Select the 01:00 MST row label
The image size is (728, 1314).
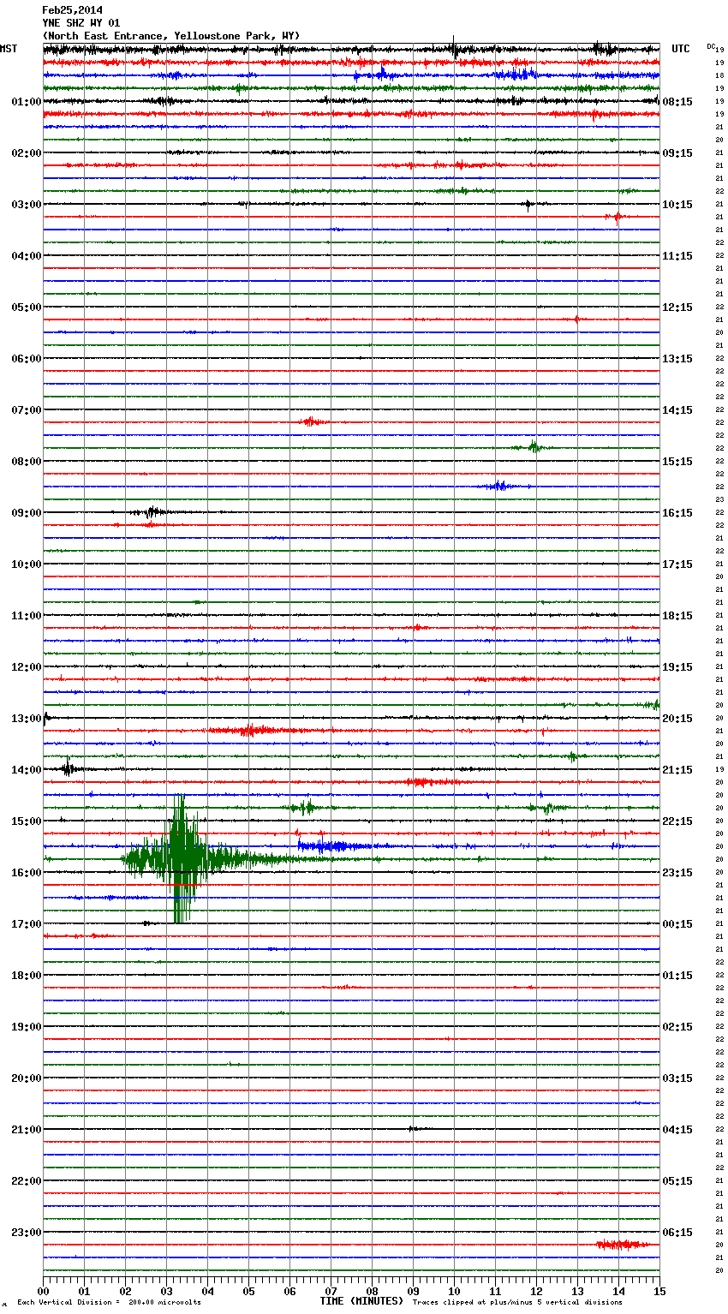click(27, 102)
